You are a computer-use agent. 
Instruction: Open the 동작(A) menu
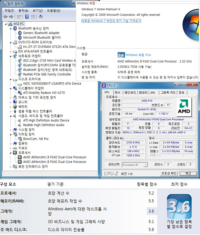point(23,10)
